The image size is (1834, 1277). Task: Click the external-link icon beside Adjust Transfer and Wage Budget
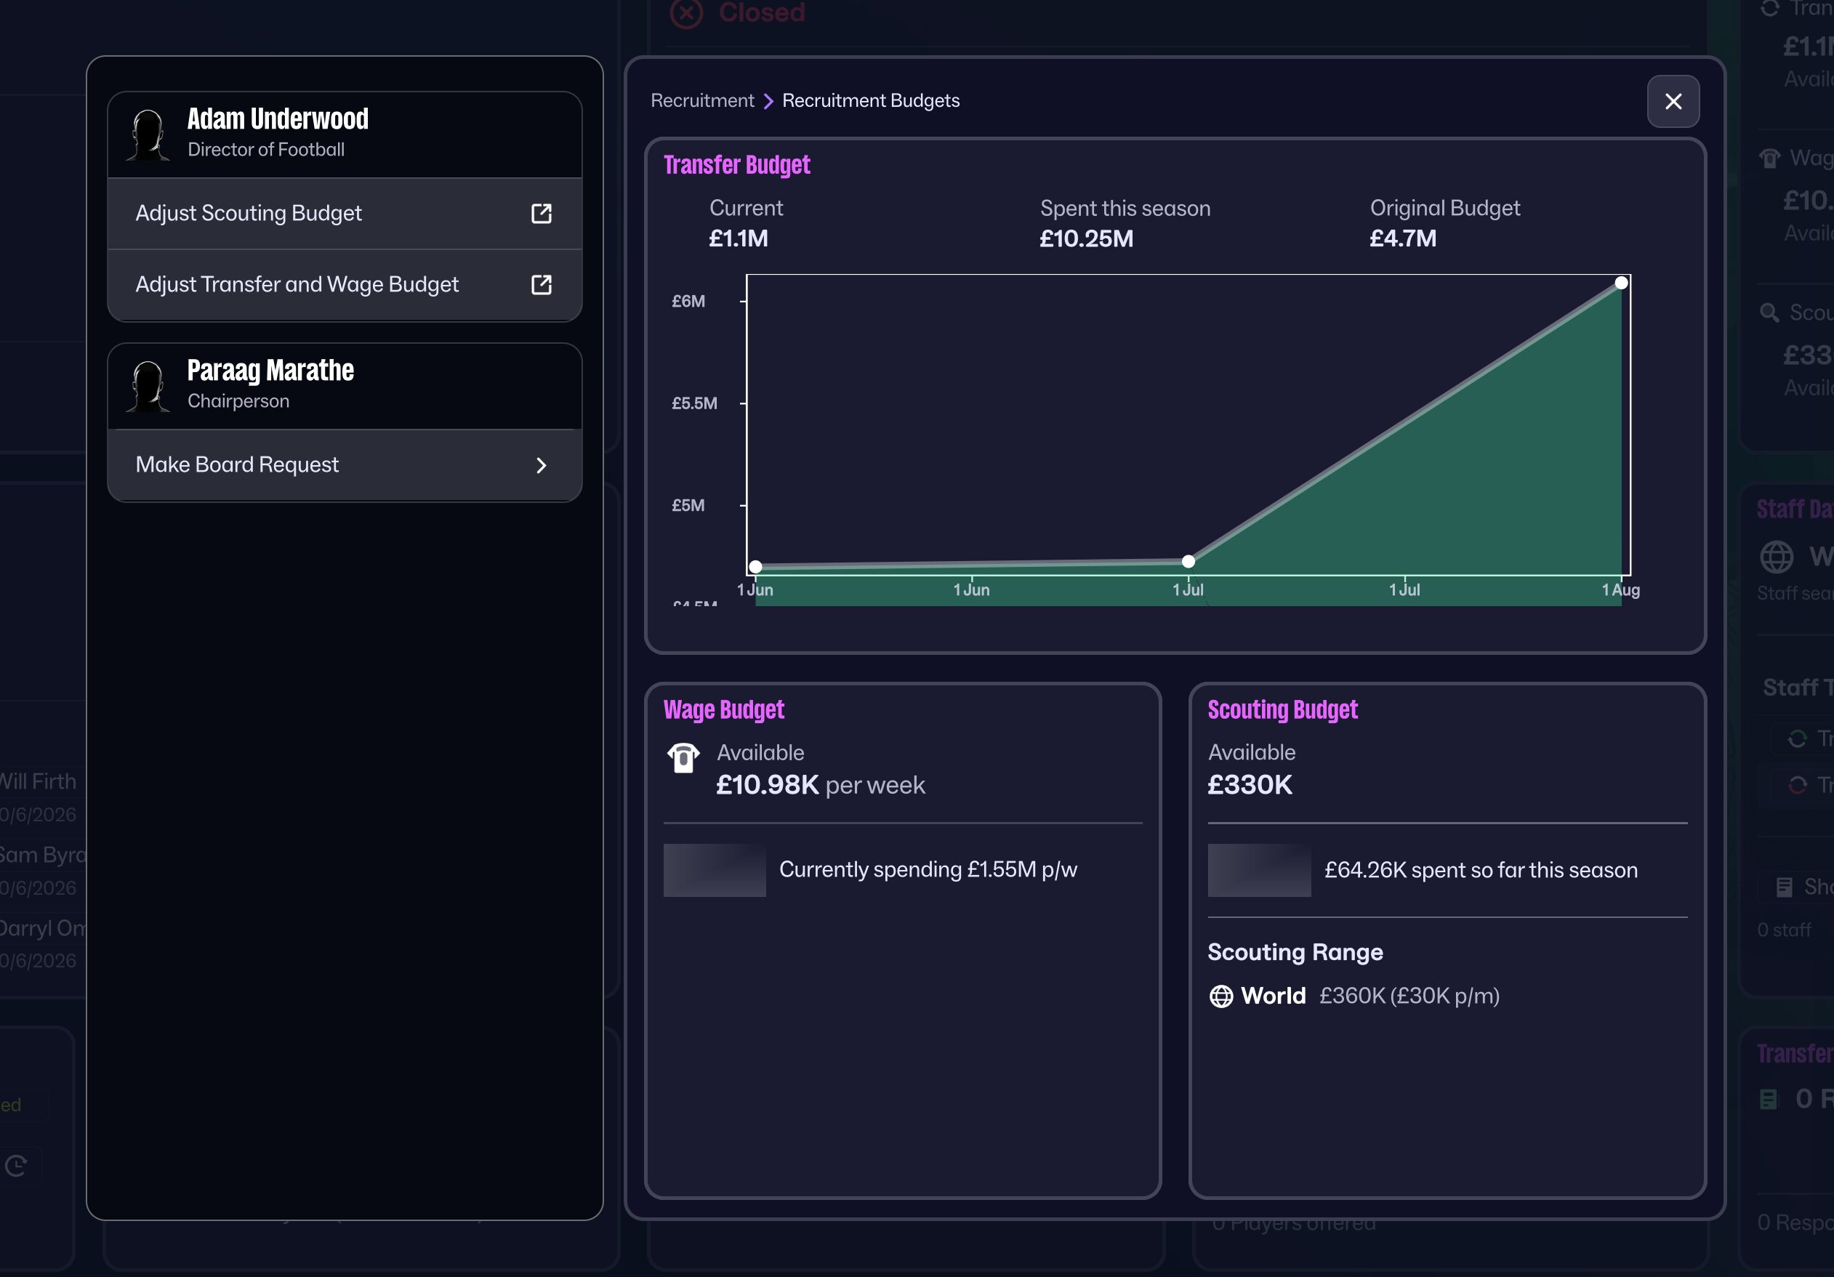(541, 284)
